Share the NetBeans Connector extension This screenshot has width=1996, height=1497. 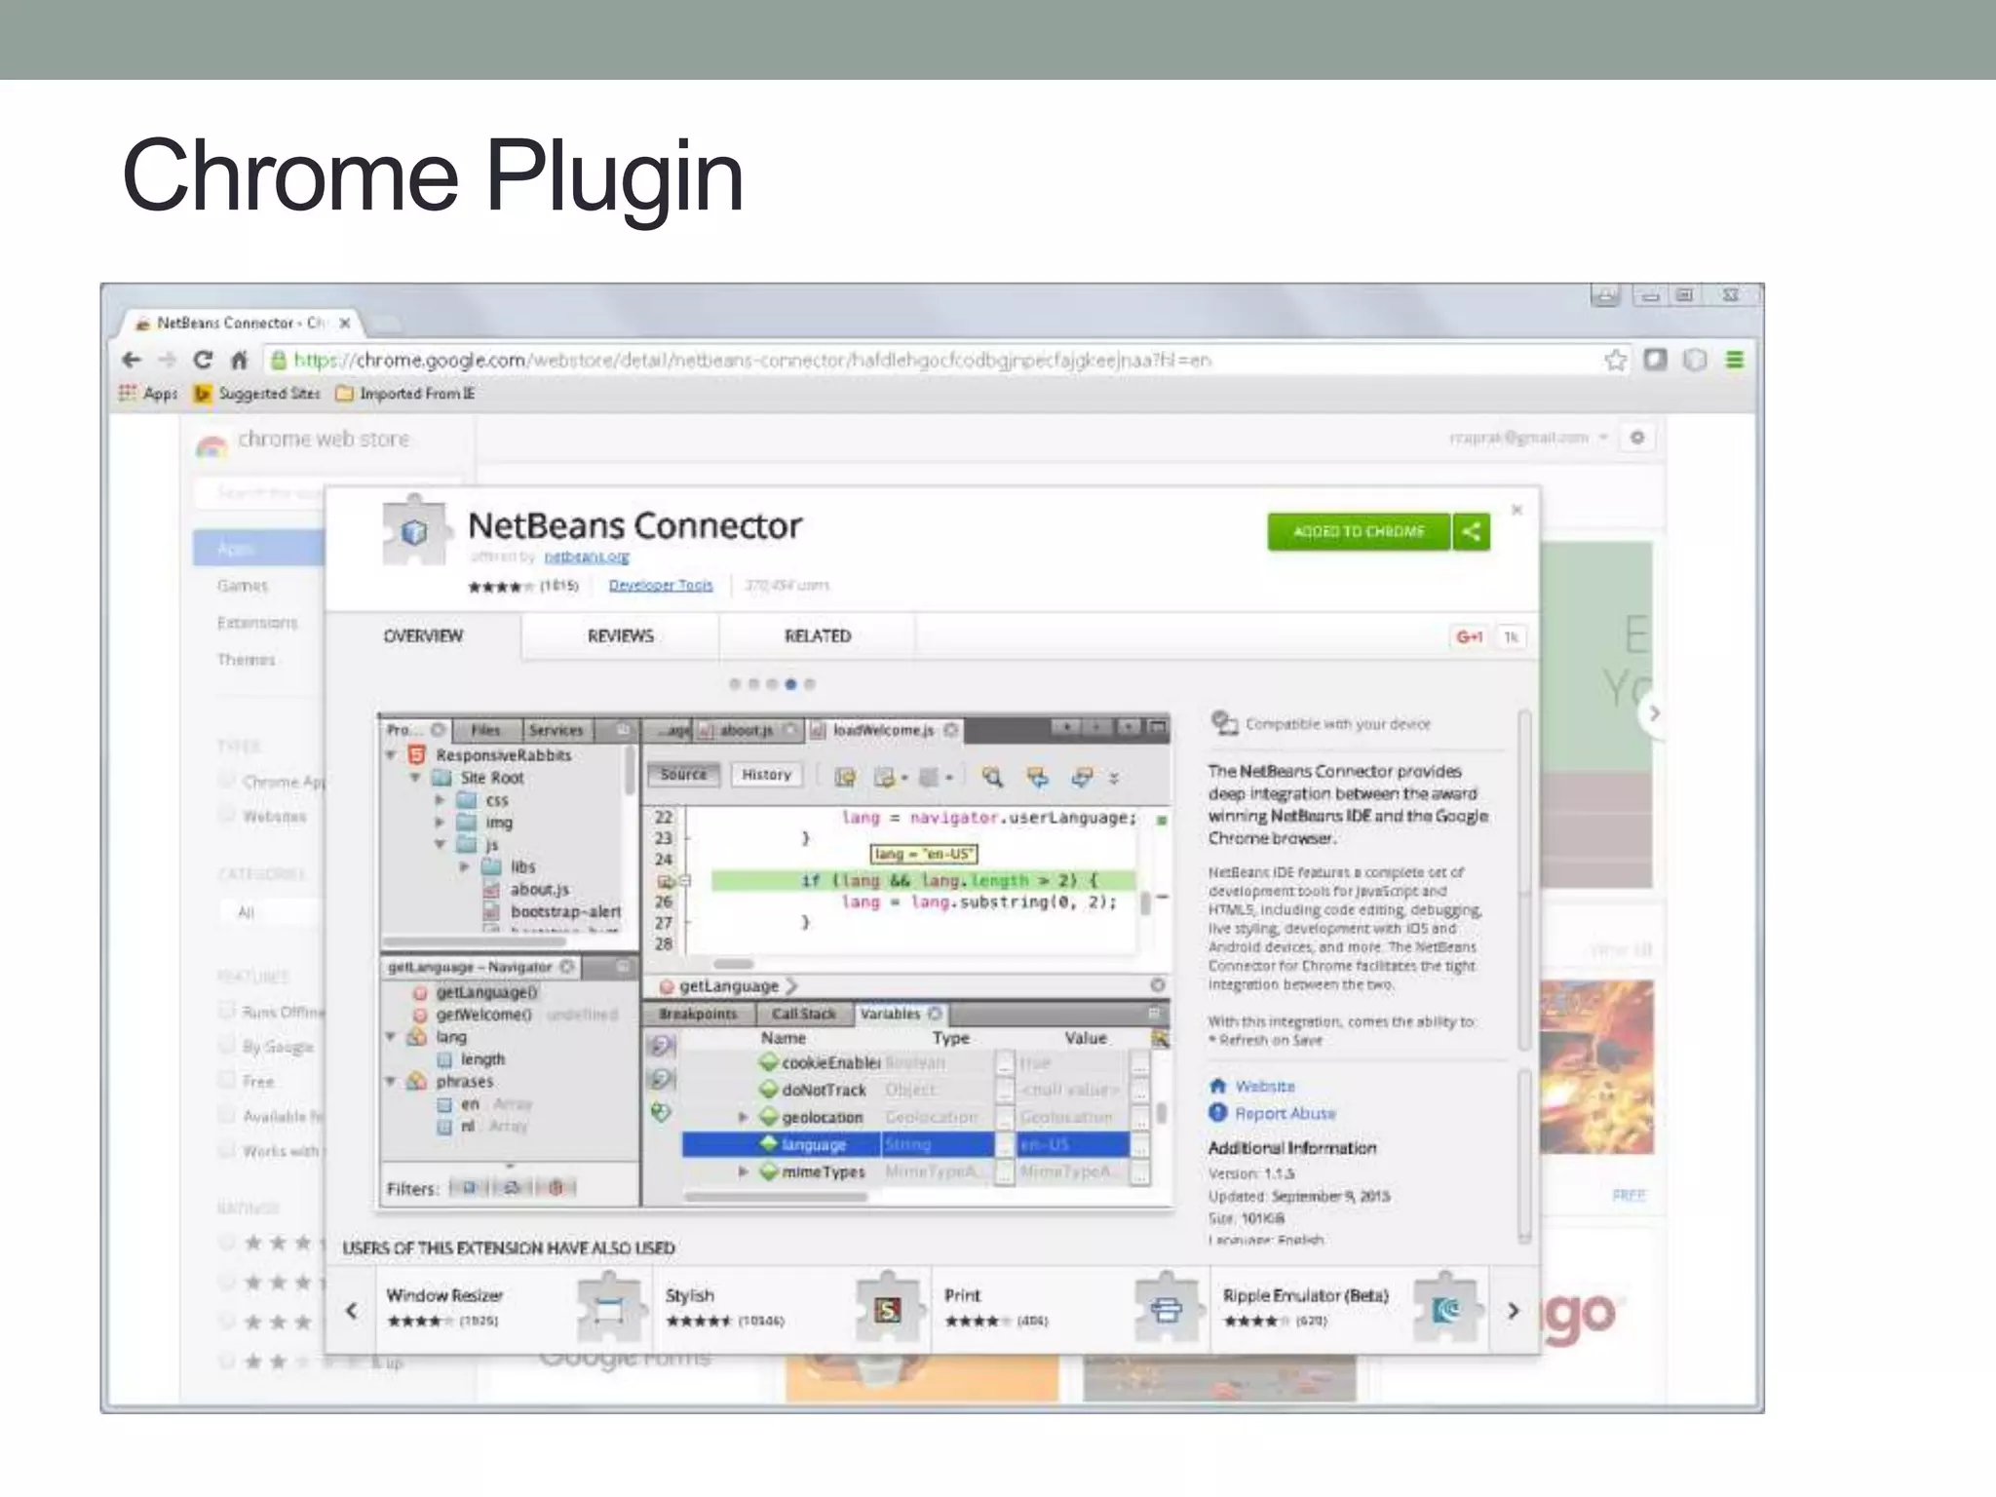pyautogui.click(x=1472, y=531)
